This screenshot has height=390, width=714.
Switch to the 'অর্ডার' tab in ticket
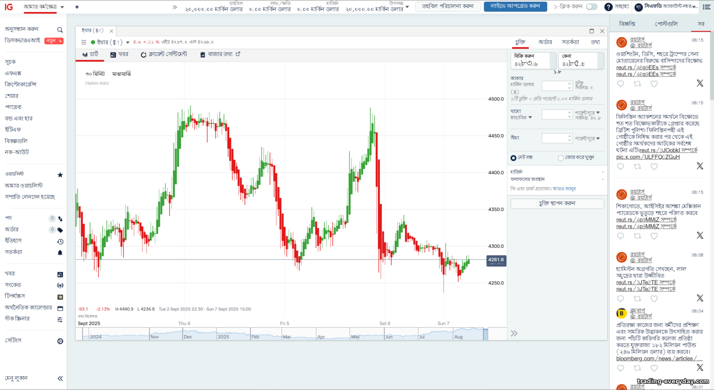pos(545,42)
